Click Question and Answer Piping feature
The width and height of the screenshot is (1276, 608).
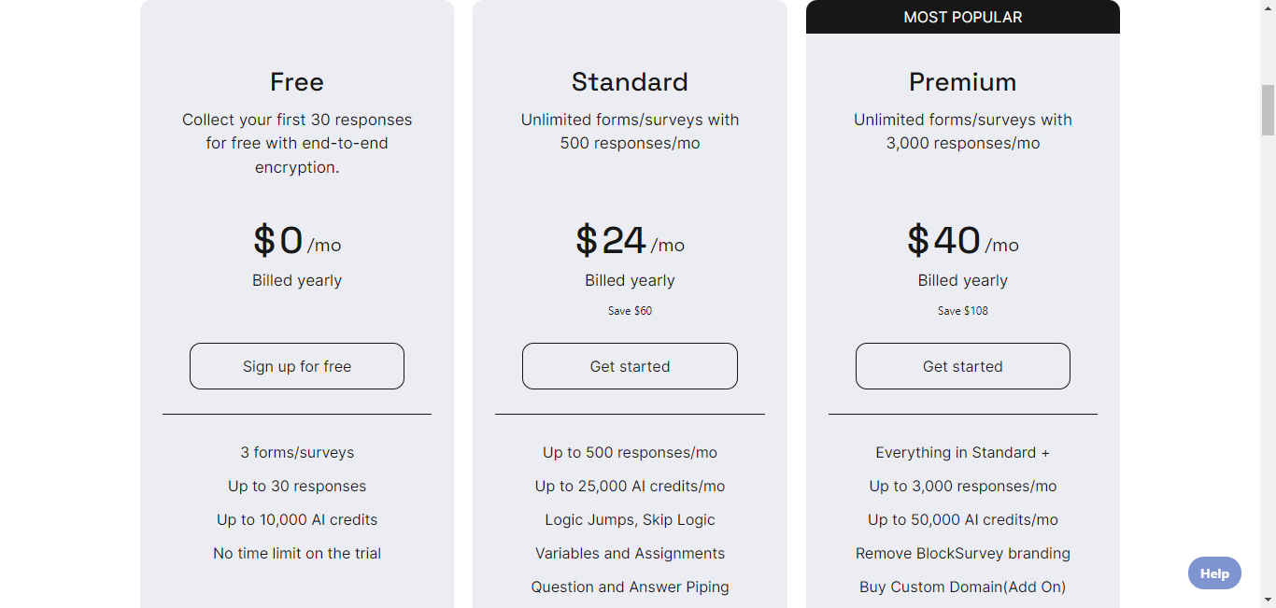click(630, 587)
